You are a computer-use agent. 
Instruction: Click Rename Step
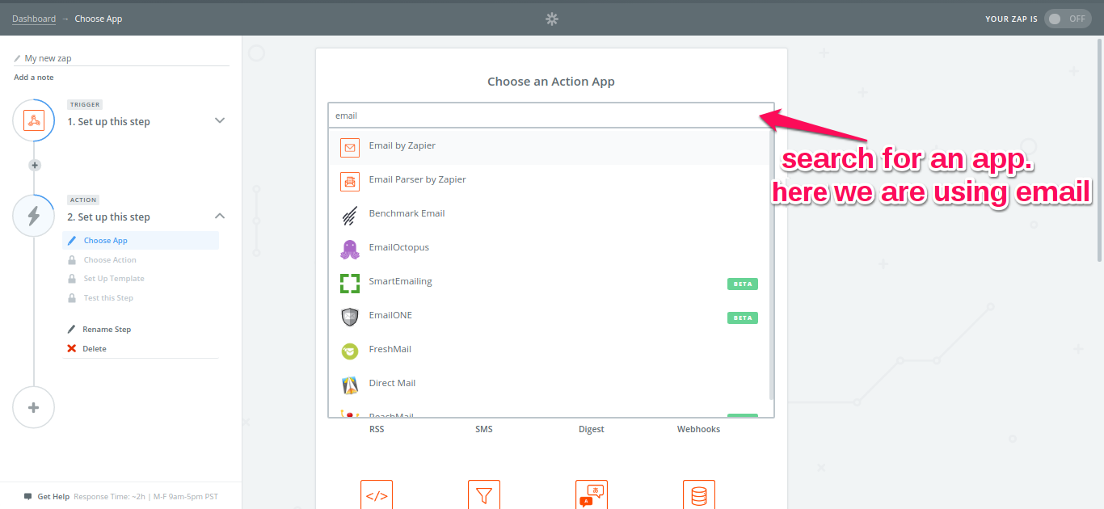coord(107,330)
